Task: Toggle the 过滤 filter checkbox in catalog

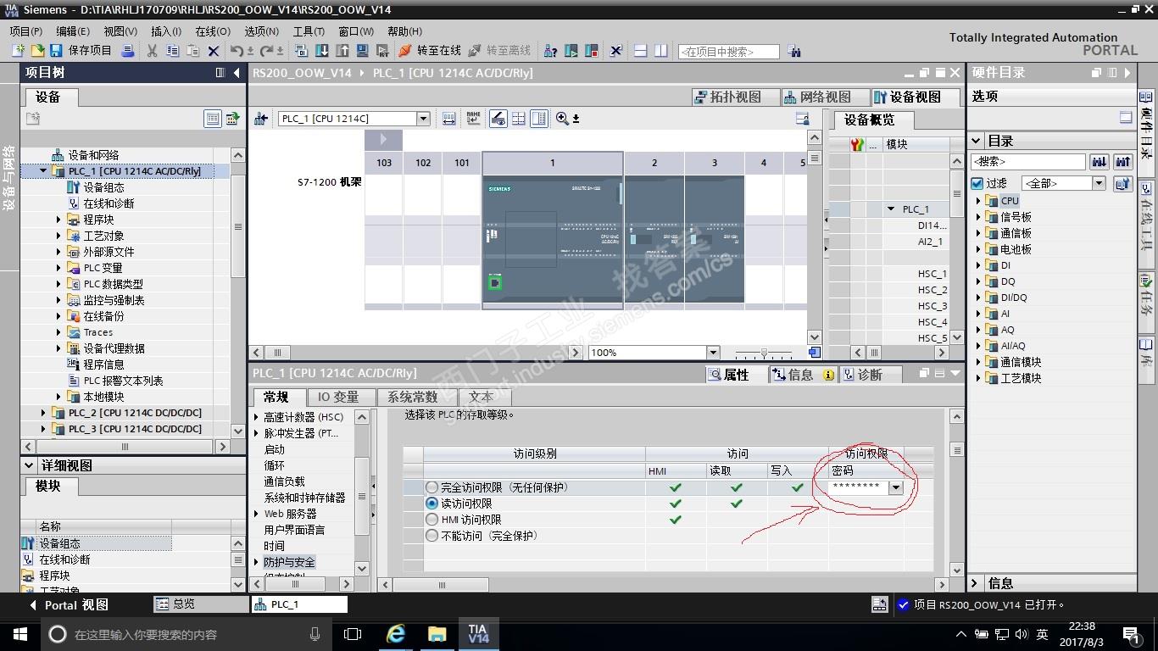Action: 977,183
